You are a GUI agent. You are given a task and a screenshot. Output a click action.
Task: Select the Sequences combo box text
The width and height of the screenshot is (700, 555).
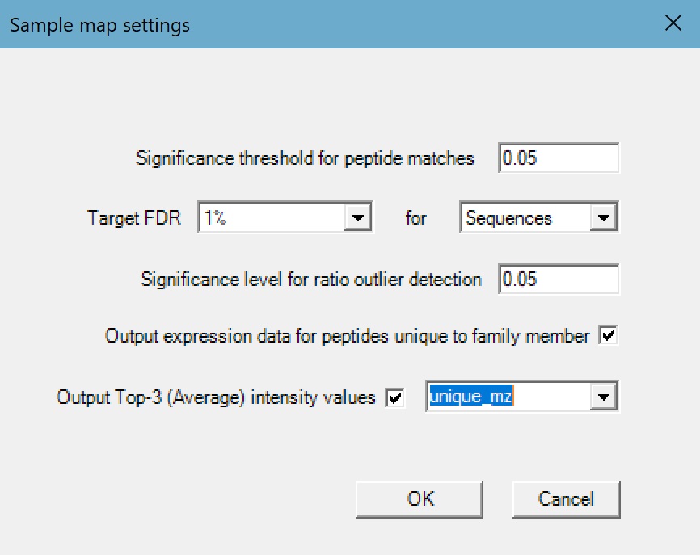pyautogui.click(x=525, y=218)
